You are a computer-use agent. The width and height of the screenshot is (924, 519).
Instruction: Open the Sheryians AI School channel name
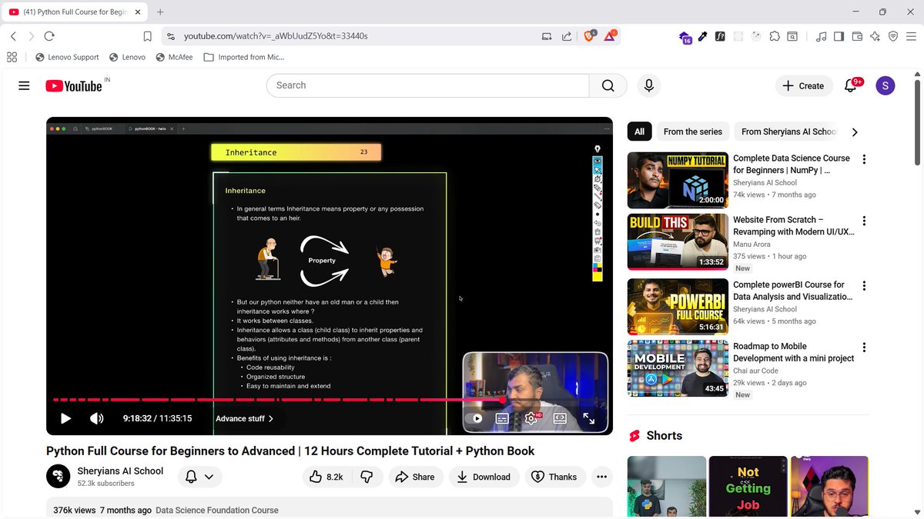[120, 471]
